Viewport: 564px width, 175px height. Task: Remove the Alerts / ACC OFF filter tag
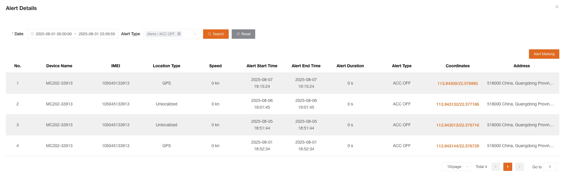pos(179,34)
